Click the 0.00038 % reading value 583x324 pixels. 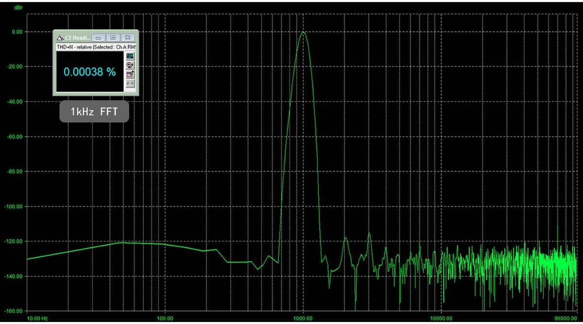(x=90, y=72)
